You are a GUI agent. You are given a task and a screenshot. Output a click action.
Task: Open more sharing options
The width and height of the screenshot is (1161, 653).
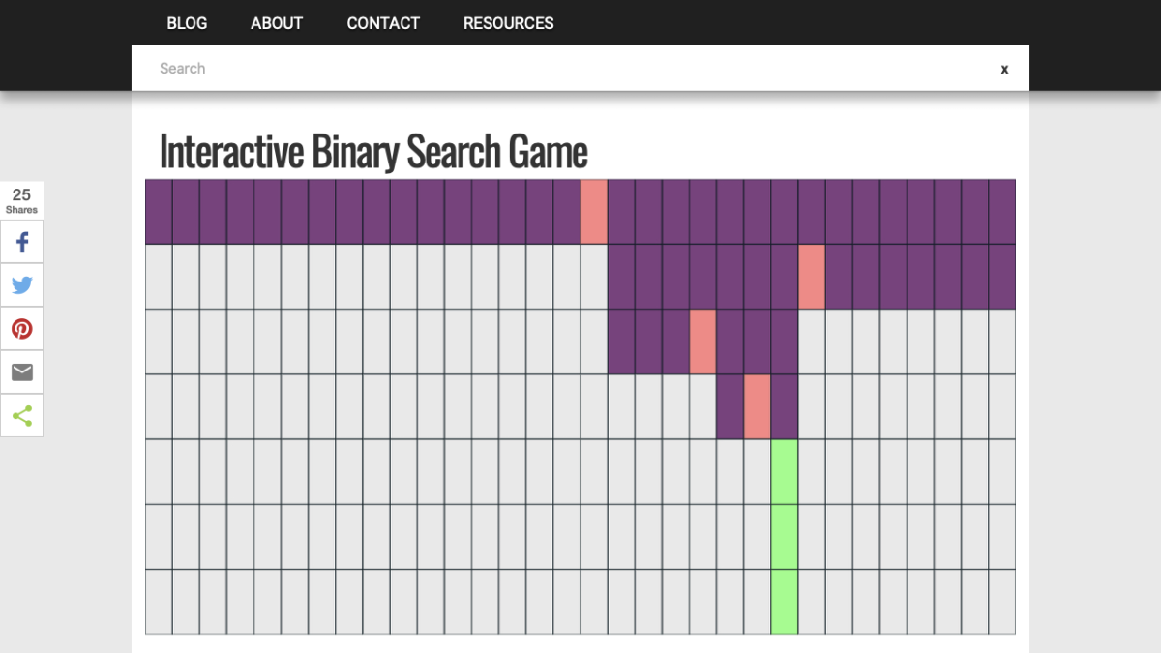21,415
